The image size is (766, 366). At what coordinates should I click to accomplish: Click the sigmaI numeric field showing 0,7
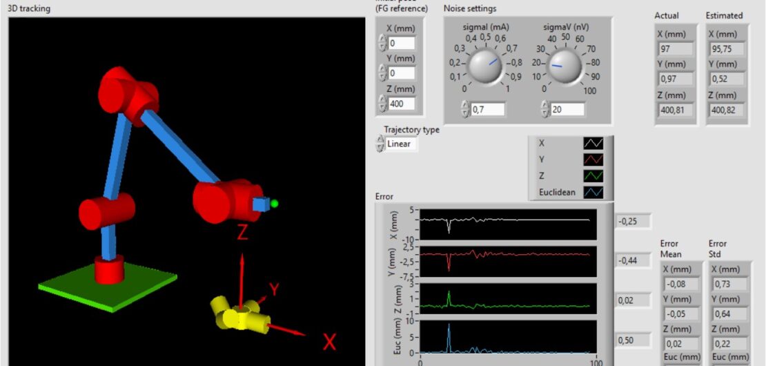pos(487,110)
